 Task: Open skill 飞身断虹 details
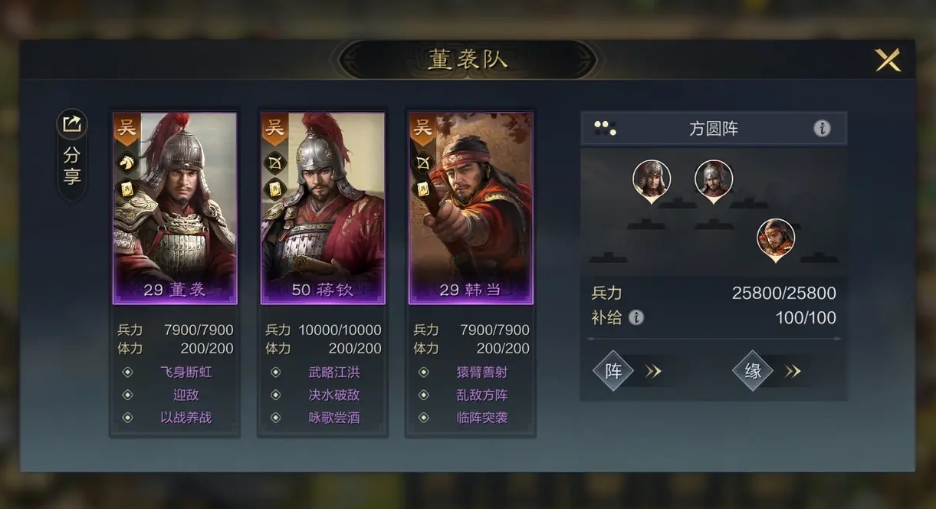[x=186, y=373]
